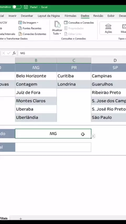Toggle the AutoSave switch
Viewport: 126px width, 224px height.
[x=17, y=7]
